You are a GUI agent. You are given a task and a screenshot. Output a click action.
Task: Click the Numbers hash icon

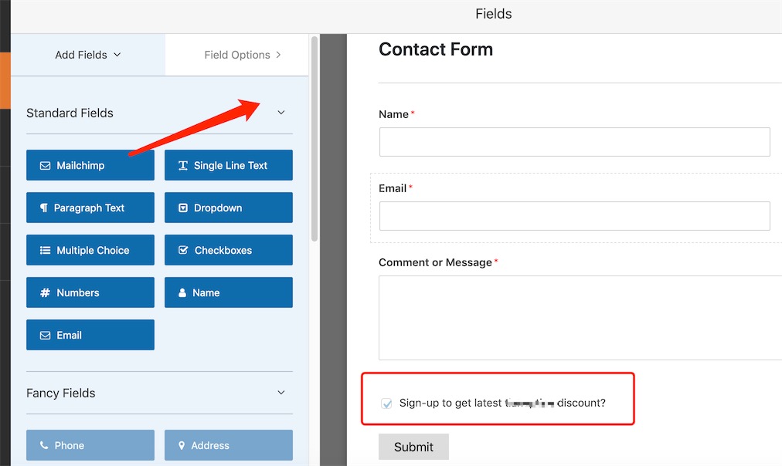45,292
